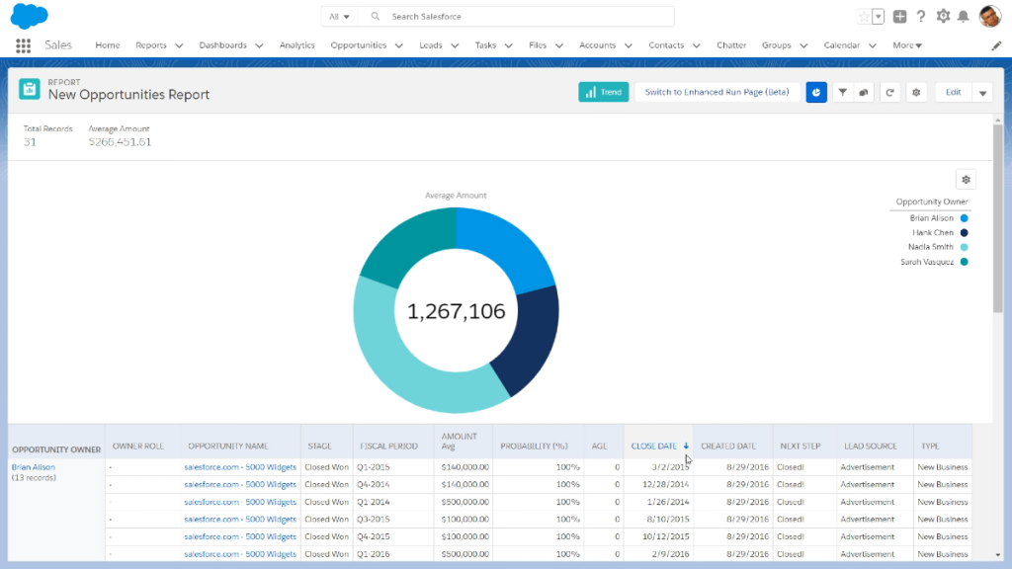Open the Opportunities tab
1012x569 pixels.
(x=358, y=45)
